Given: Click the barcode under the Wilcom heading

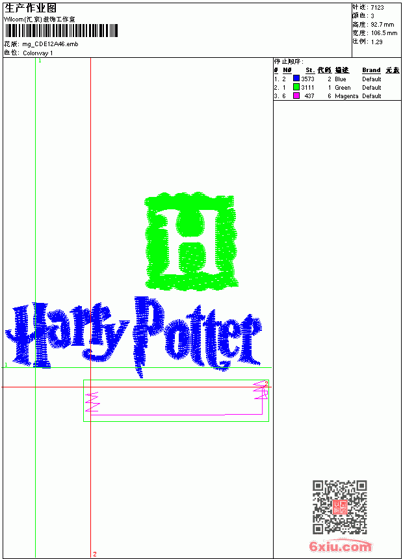Looking at the screenshot, I should point(61,31).
